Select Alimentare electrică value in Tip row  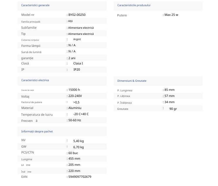click(81, 34)
